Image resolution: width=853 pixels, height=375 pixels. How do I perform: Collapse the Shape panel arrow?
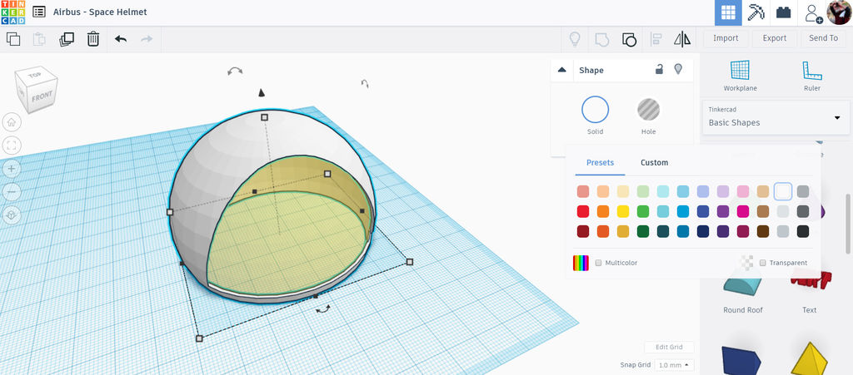point(562,70)
